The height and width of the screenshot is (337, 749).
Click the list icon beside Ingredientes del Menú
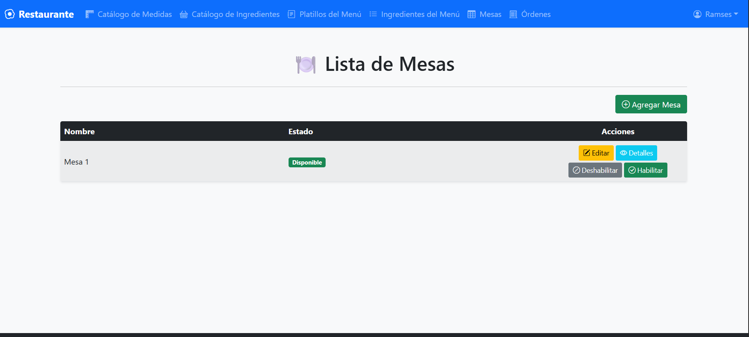373,14
